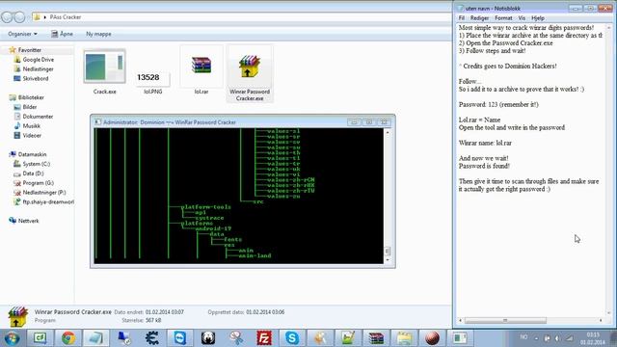Open TeamViewer from the taskbar
This screenshot has height=347, width=617.
(180, 338)
